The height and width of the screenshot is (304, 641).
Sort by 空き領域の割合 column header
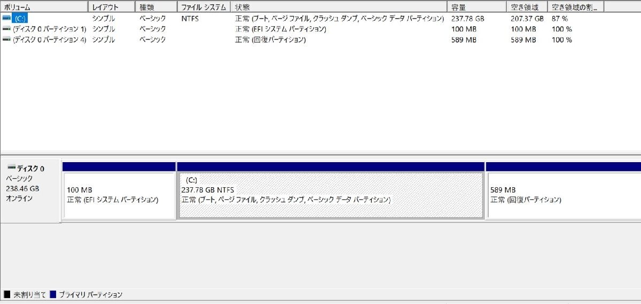click(x=576, y=7)
